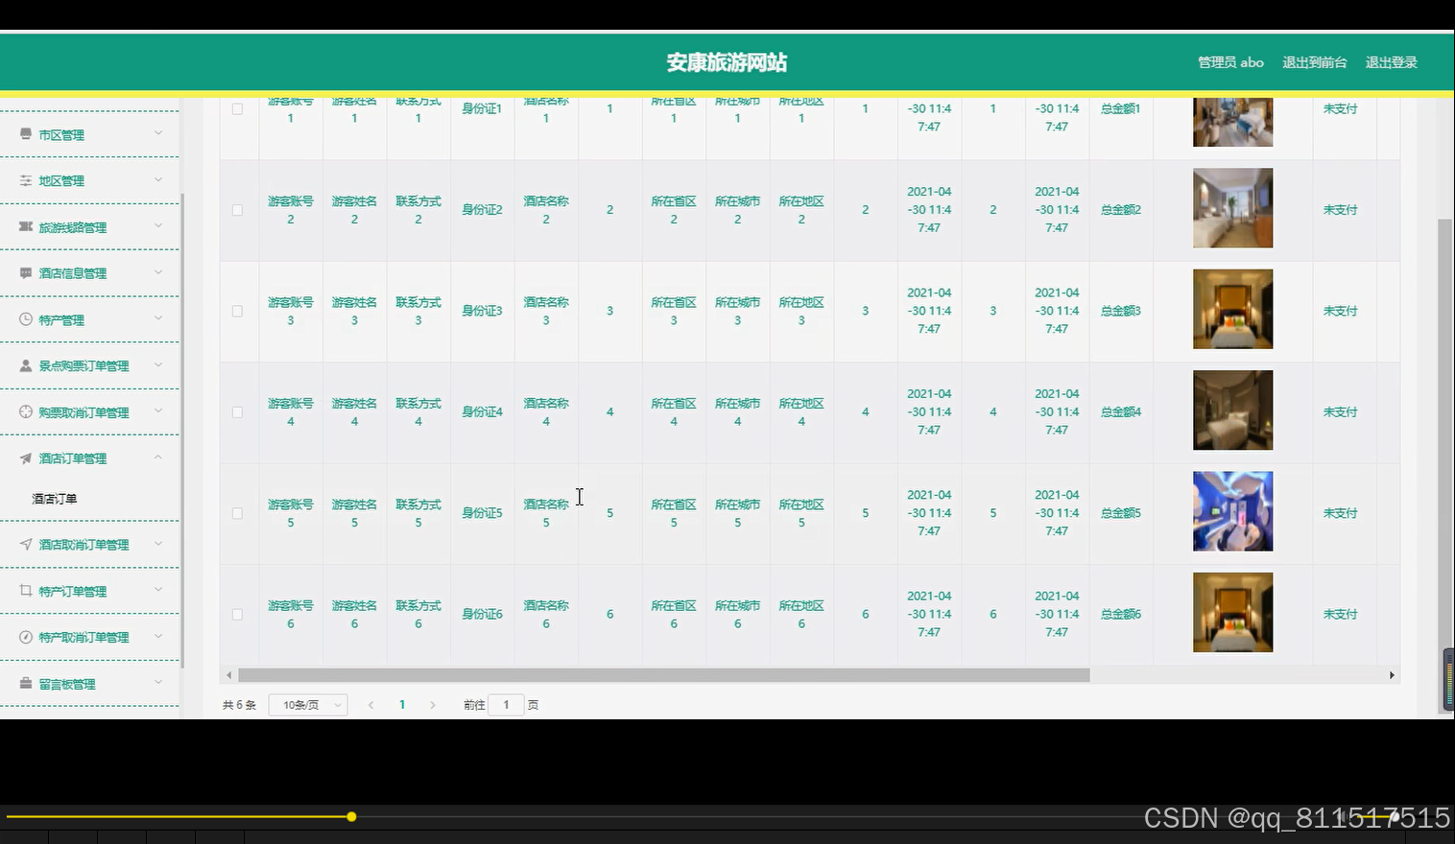Viewport: 1455px width, 844px height.
Task: Click 酒店名称 5 cell
Action: (546, 513)
